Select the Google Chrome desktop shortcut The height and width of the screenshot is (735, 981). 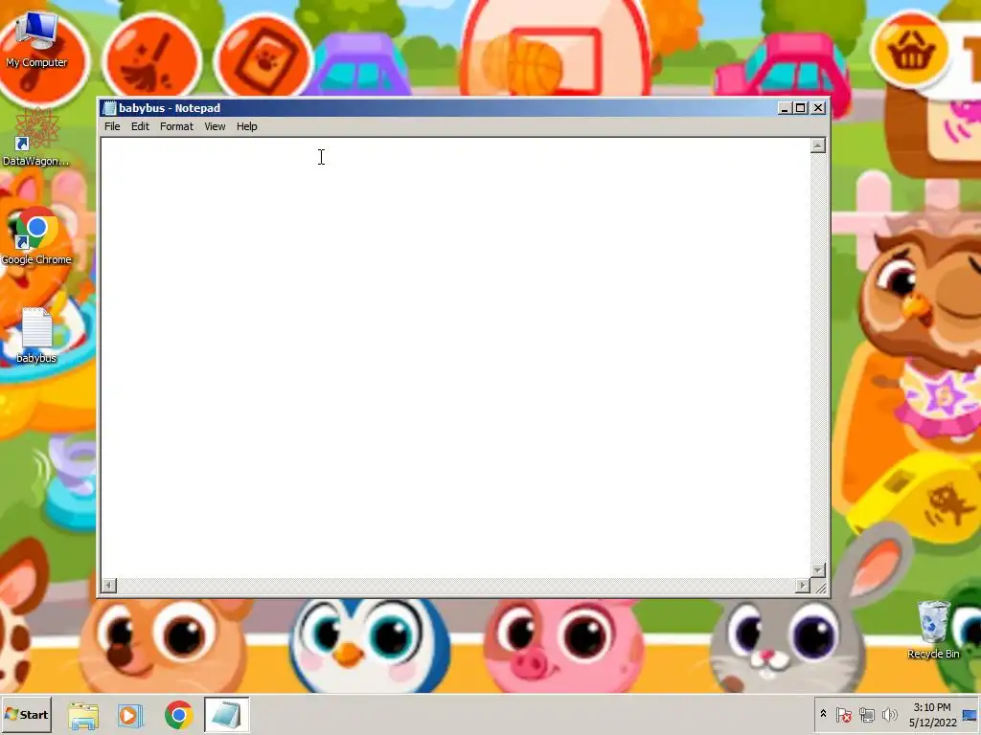36,237
